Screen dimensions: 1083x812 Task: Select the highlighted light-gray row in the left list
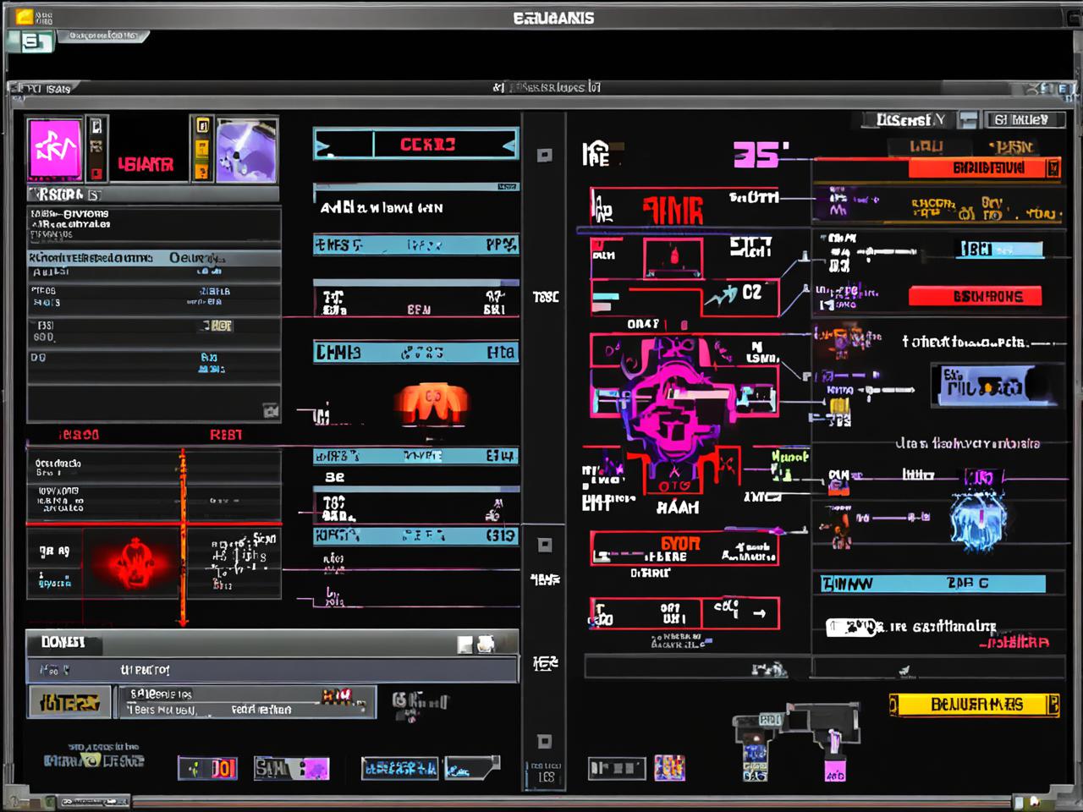tap(154, 257)
